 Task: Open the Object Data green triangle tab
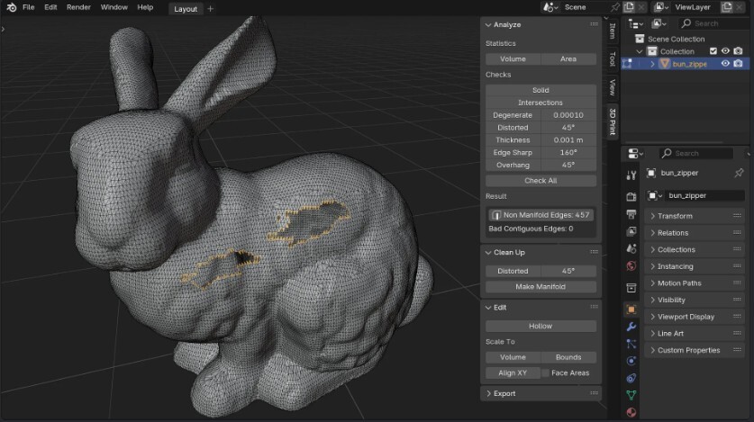point(631,395)
